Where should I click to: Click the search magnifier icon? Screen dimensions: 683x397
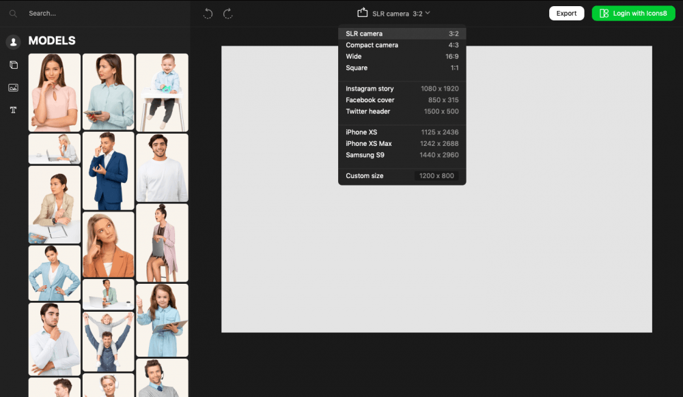point(13,14)
